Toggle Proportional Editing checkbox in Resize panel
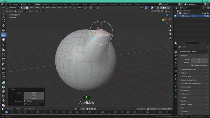Screen dimensions: 210x118 [25, 104]
